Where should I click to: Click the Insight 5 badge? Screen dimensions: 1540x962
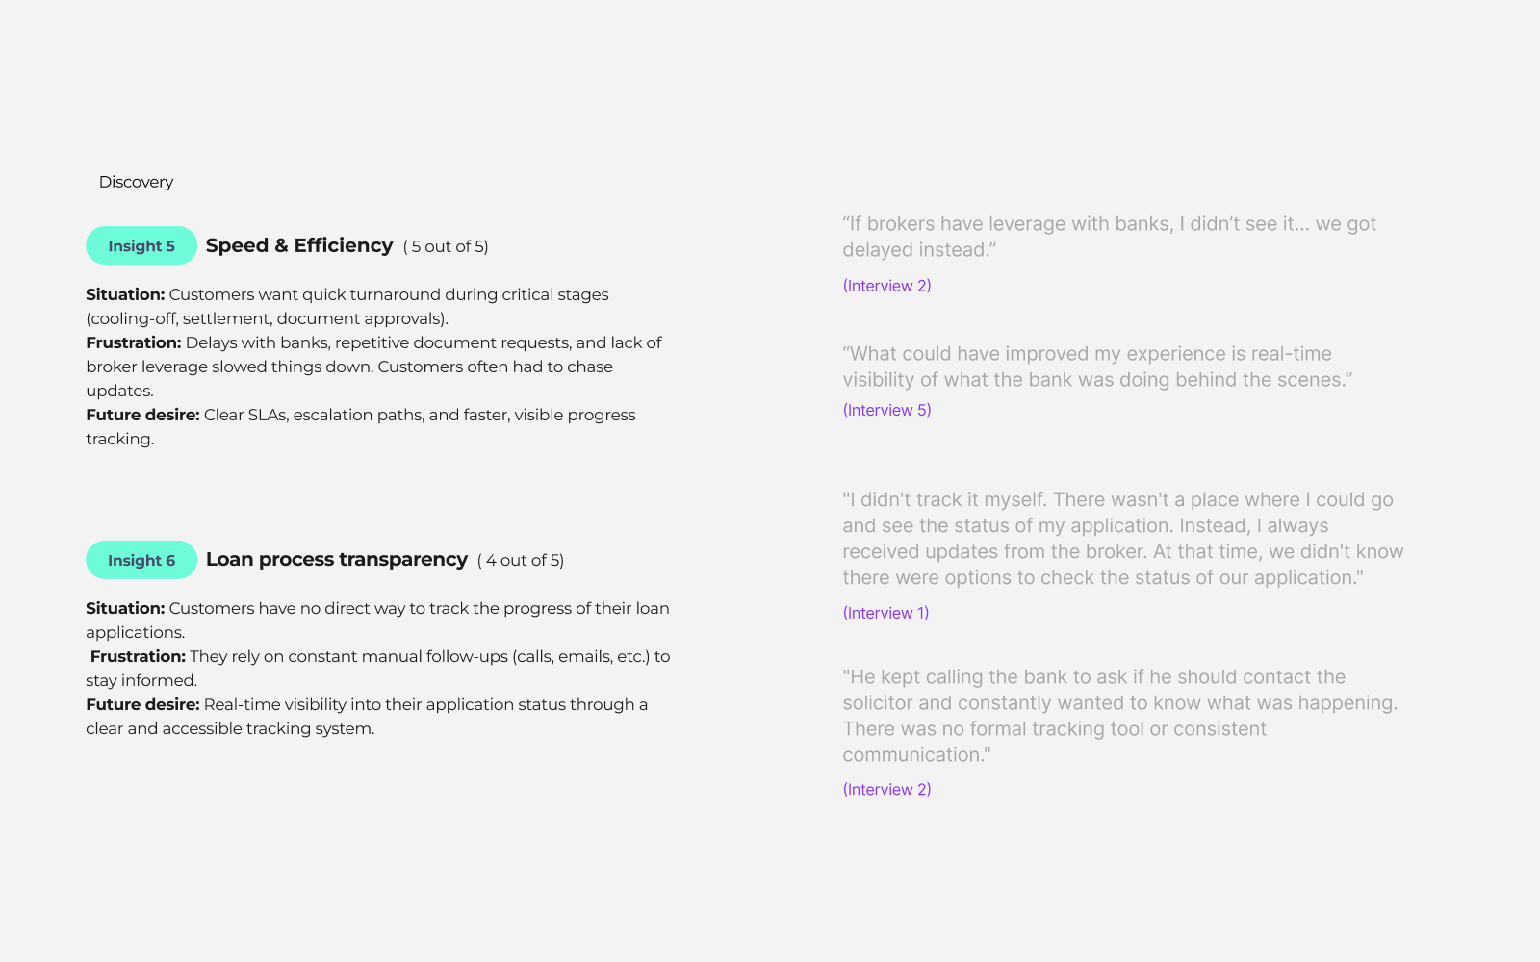pyautogui.click(x=141, y=246)
